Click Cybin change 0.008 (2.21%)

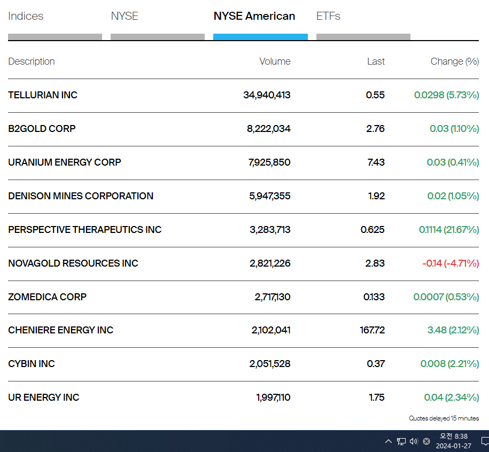pos(449,364)
